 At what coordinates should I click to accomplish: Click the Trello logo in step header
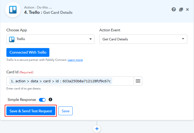pyautogui.click(x=13, y=10)
